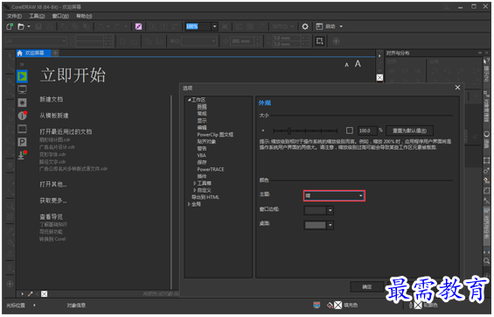Open the dropdown arrow beside Open folder icon

pyautogui.click(x=29, y=26)
